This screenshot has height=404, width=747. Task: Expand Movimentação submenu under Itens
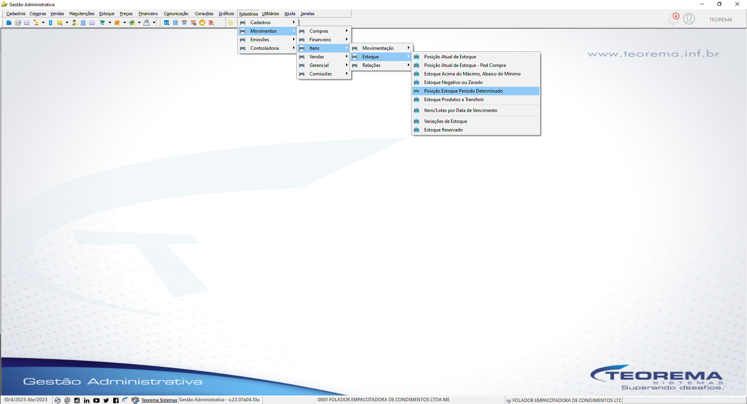pyautogui.click(x=381, y=48)
